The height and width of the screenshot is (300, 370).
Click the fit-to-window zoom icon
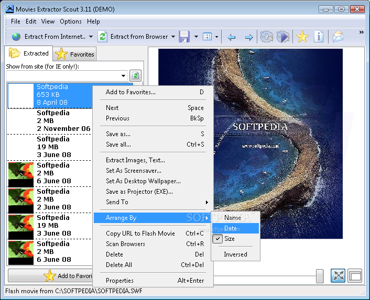click(338, 275)
